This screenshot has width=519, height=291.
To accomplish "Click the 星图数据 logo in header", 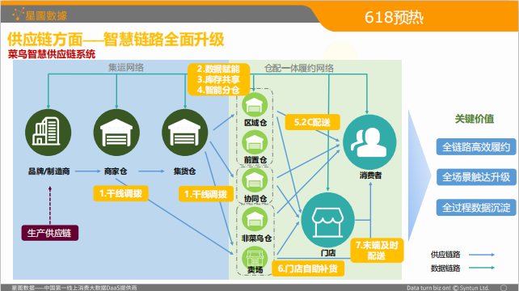I will click(40, 15).
